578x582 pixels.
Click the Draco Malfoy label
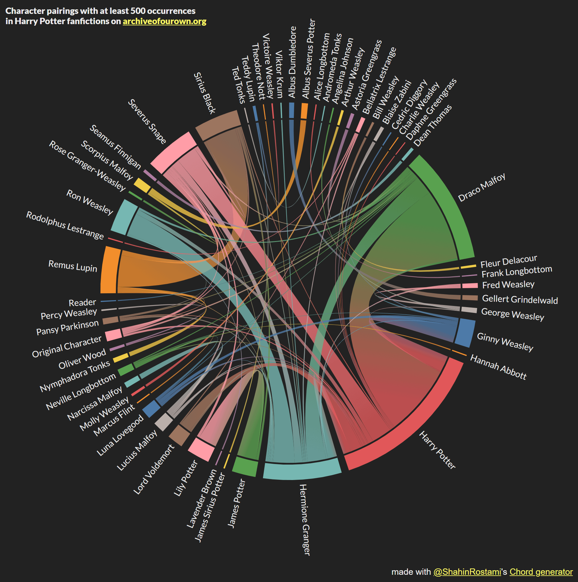point(481,187)
